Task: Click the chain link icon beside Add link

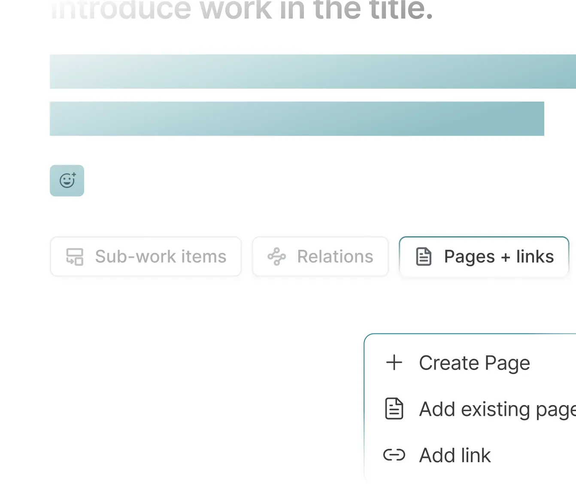Action: tap(394, 455)
